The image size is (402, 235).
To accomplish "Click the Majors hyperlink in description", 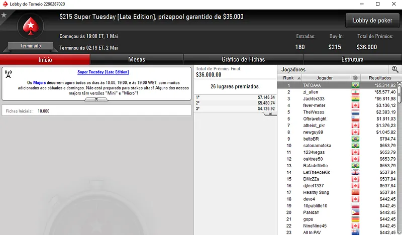I will (40, 82).
